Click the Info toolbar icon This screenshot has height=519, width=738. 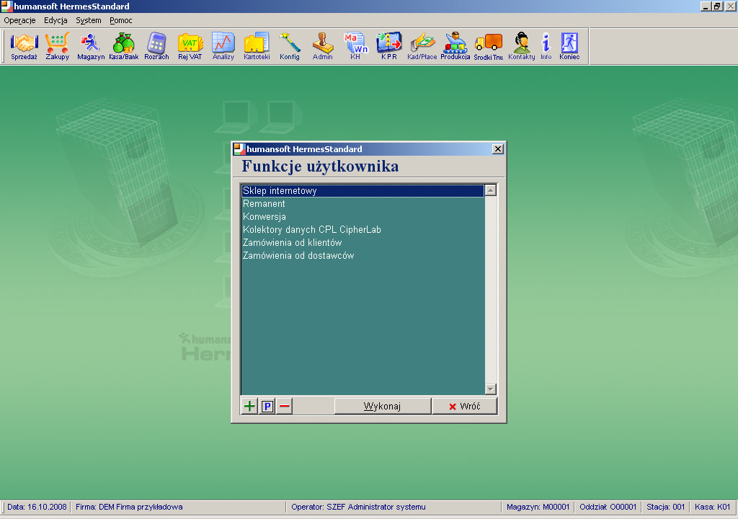[x=546, y=46]
